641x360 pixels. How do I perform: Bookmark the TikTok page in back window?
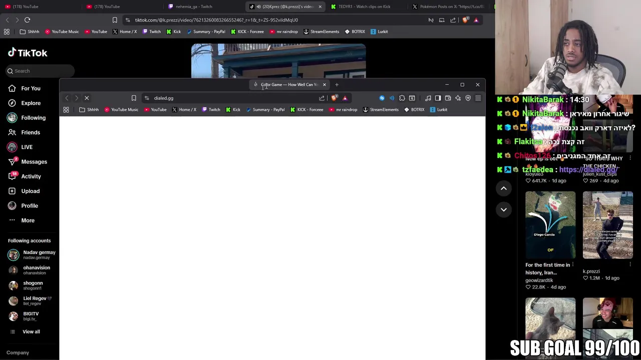pos(115,20)
